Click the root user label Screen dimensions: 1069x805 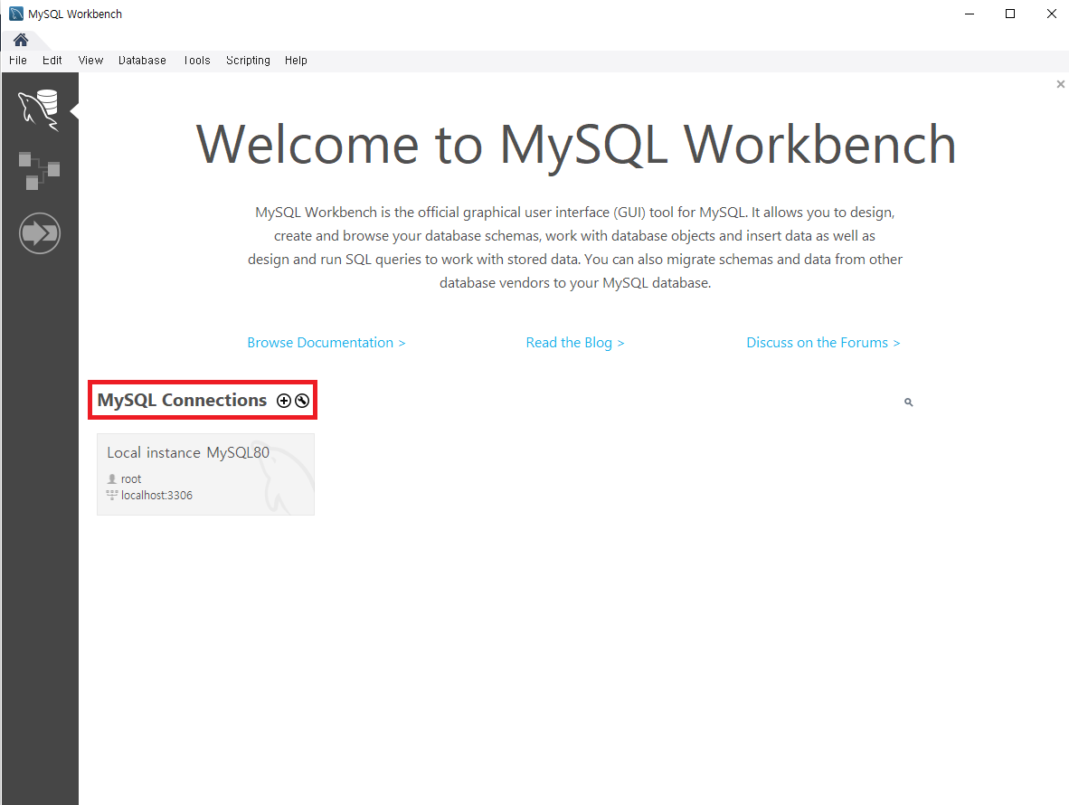coord(131,479)
